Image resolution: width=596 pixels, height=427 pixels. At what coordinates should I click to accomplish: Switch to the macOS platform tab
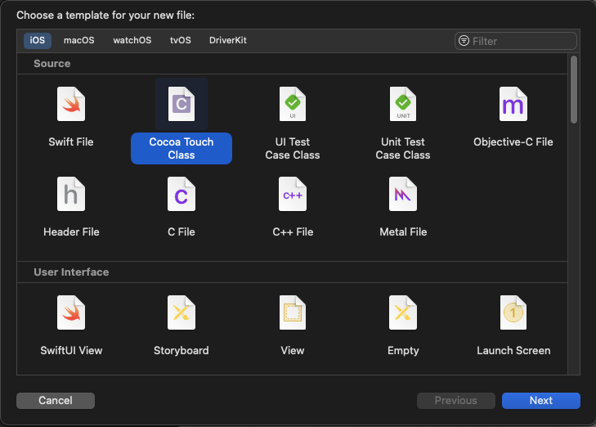click(79, 40)
